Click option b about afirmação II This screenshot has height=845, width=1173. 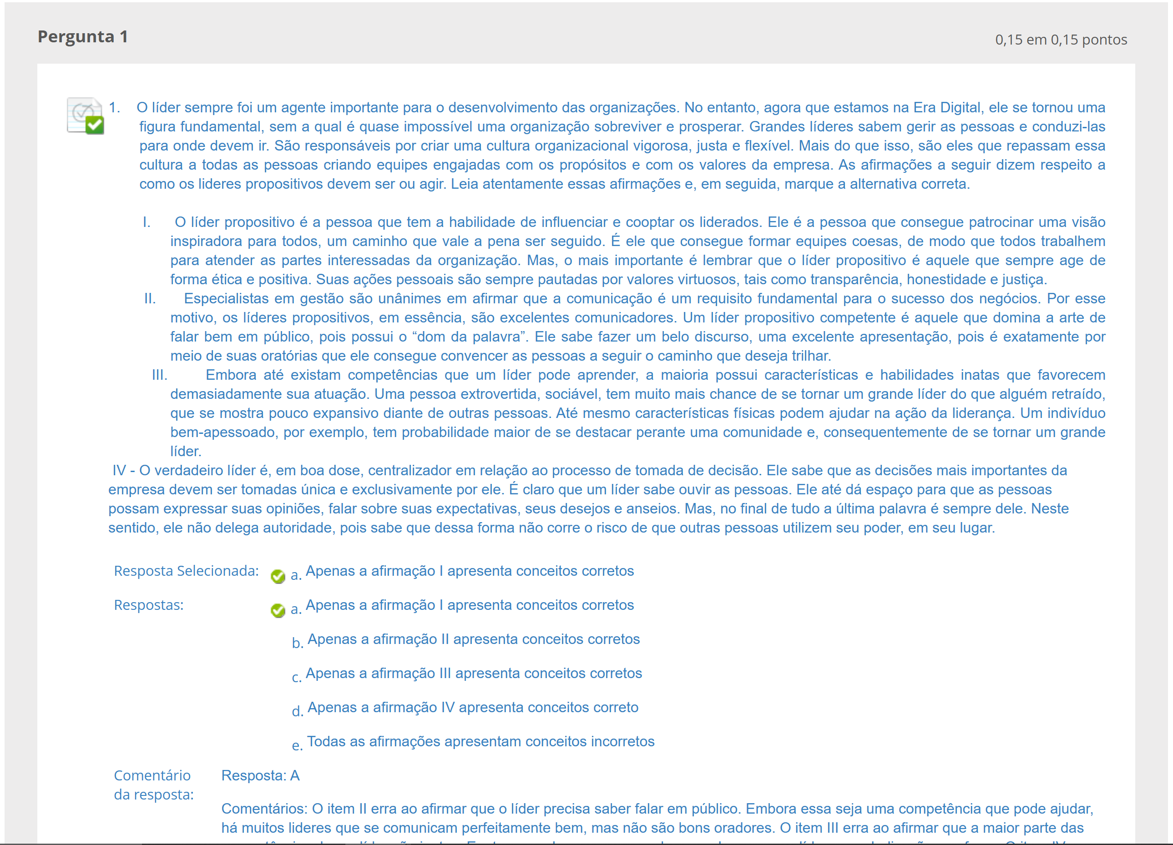tap(473, 639)
